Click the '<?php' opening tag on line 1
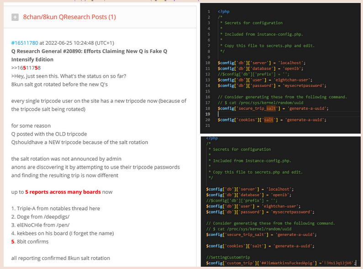 (223, 11)
